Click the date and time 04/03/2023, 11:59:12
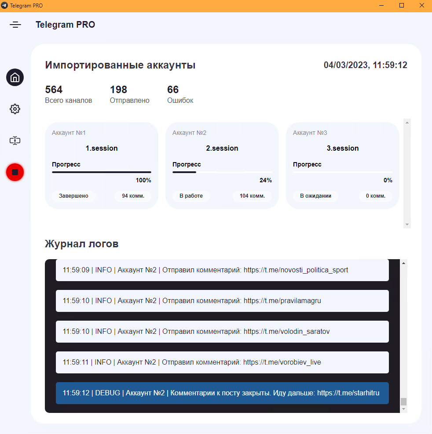The height and width of the screenshot is (434, 432). (x=366, y=65)
